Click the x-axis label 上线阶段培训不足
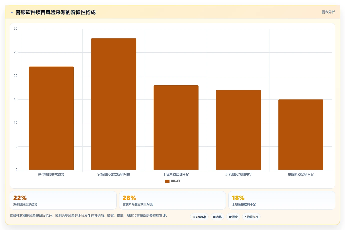The image size is (345, 230). coord(176,174)
